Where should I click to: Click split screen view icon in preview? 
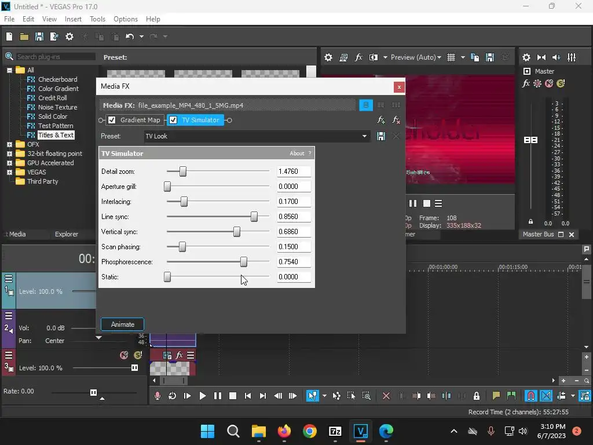pyautogui.click(x=374, y=57)
